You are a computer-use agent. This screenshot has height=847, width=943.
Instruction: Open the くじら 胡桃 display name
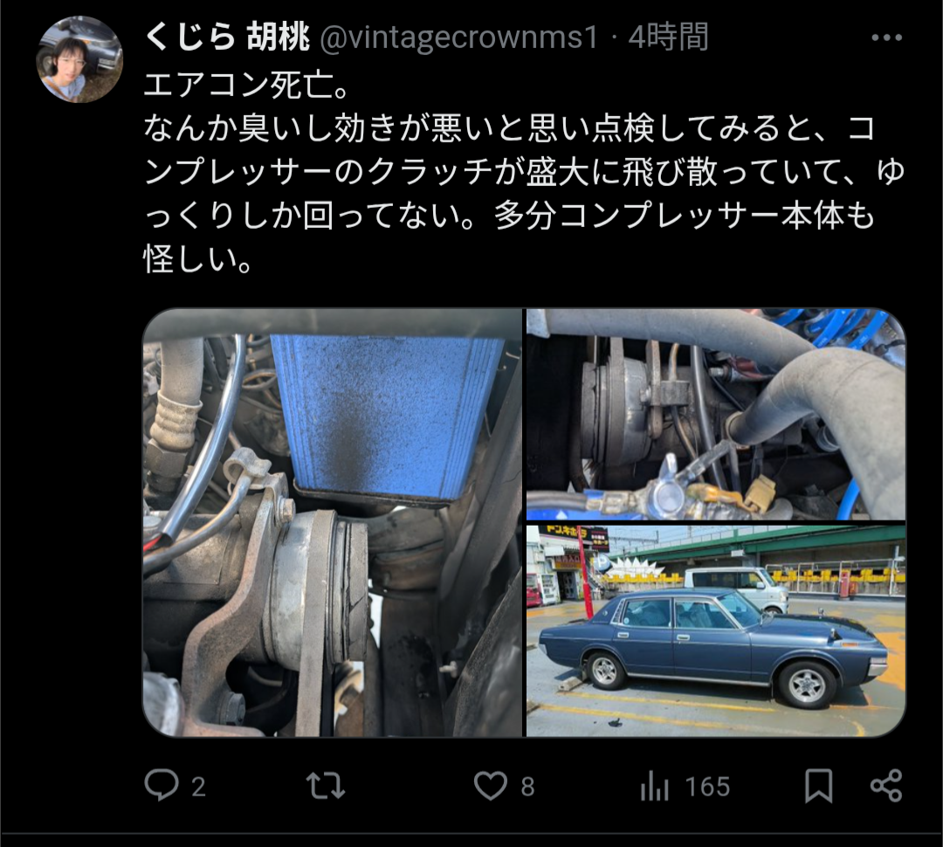click(227, 38)
